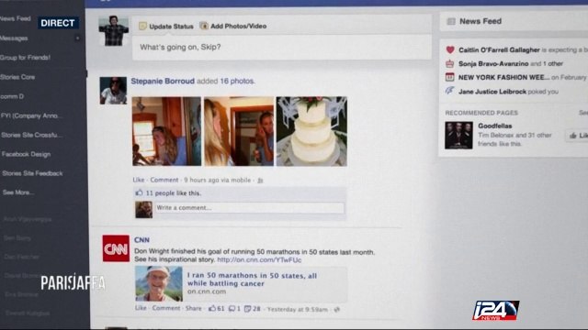Comment on the CNN marathon post
Screen dimensions: 588x330
(x=166, y=308)
